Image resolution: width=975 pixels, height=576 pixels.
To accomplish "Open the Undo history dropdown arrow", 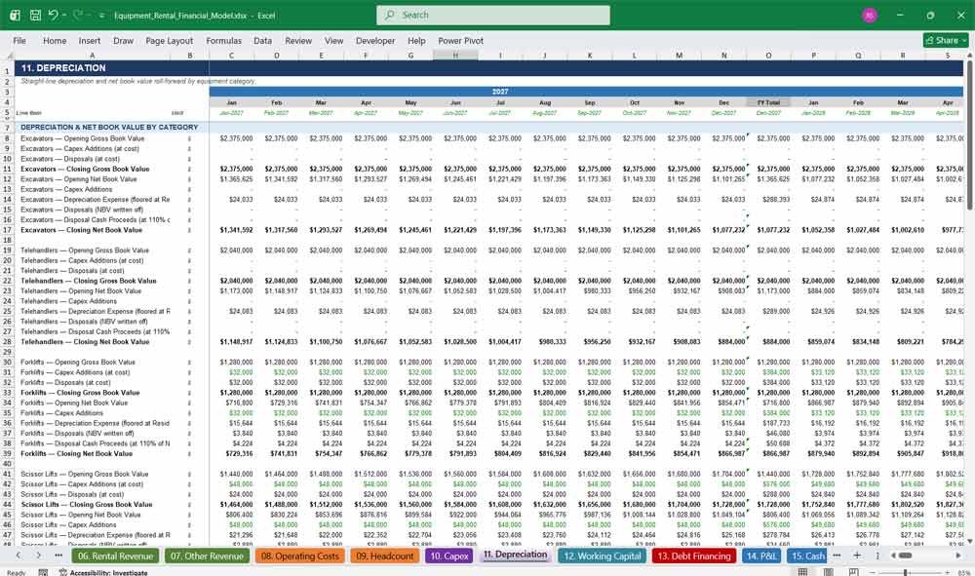I will point(63,15).
